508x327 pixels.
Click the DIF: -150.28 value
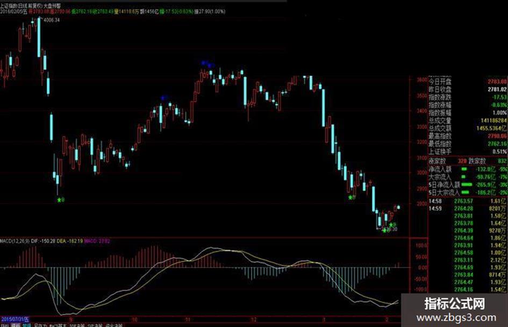coord(44,241)
